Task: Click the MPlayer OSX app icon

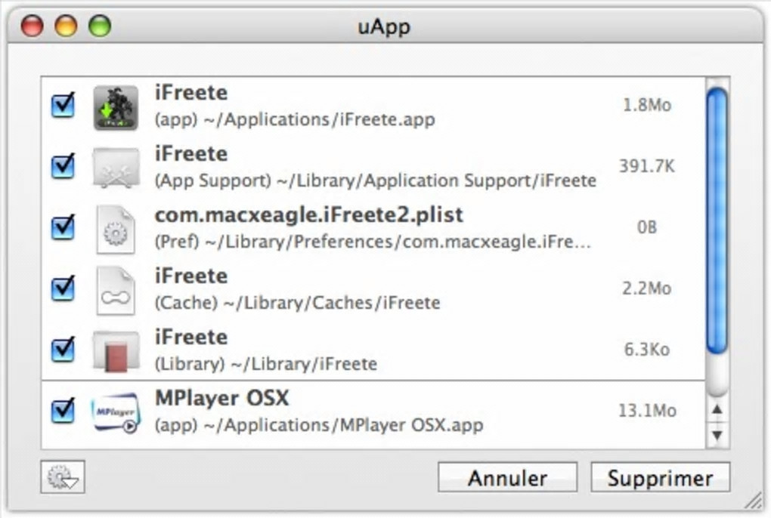Action: 116,412
